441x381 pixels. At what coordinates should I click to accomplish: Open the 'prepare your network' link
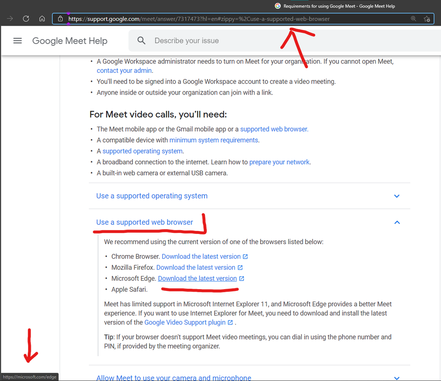coord(279,162)
